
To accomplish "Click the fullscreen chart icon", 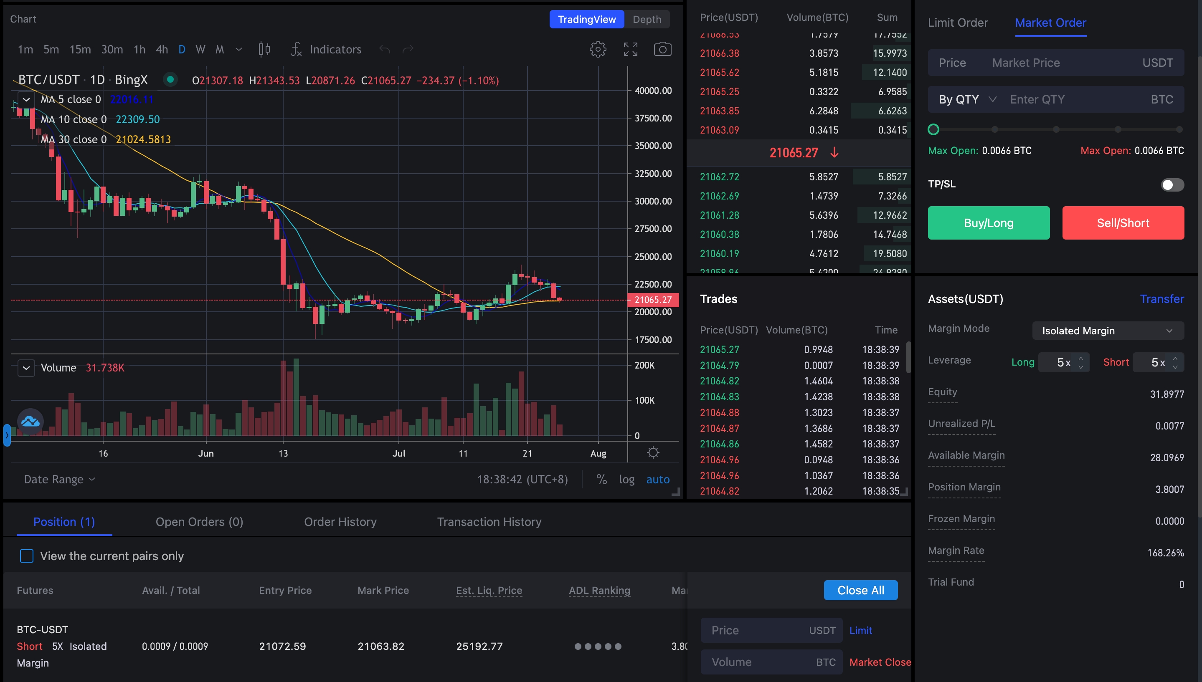I will [x=630, y=49].
